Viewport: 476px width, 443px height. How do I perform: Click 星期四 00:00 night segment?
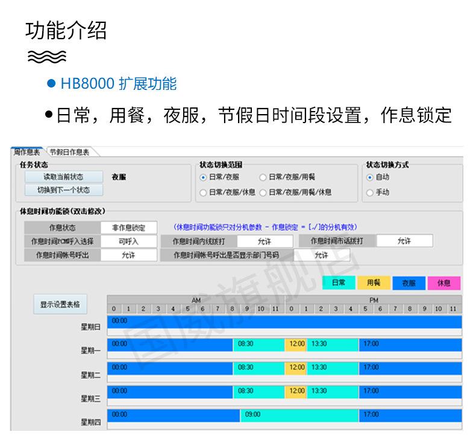coord(174,416)
